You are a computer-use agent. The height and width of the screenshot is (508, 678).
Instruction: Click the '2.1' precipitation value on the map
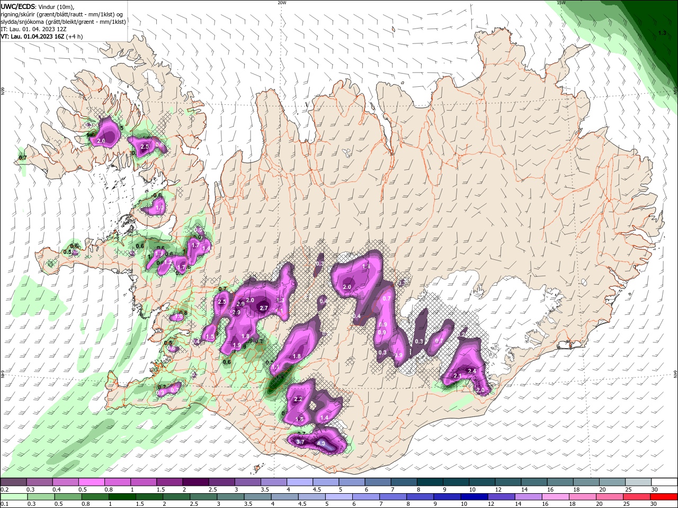(458, 376)
